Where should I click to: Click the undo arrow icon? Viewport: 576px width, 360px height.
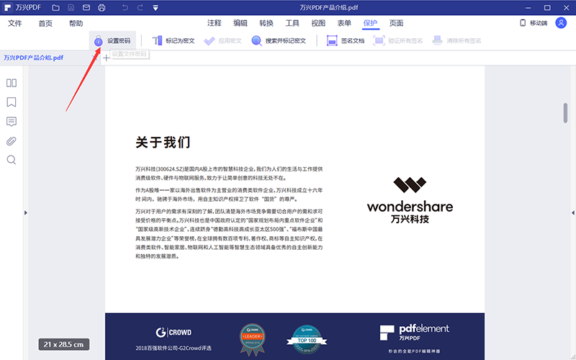(x=125, y=8)
